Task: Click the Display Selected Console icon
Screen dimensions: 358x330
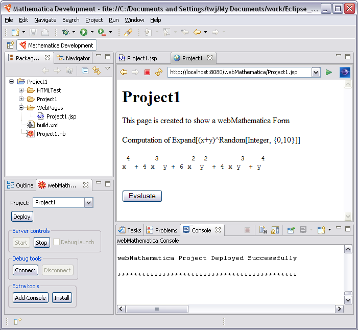Action: click(303, 230)
